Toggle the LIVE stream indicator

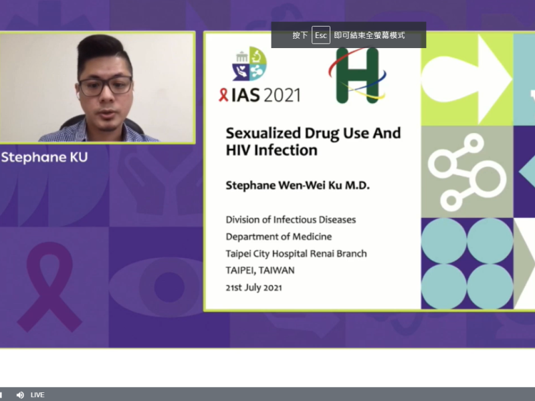[38, 395]
